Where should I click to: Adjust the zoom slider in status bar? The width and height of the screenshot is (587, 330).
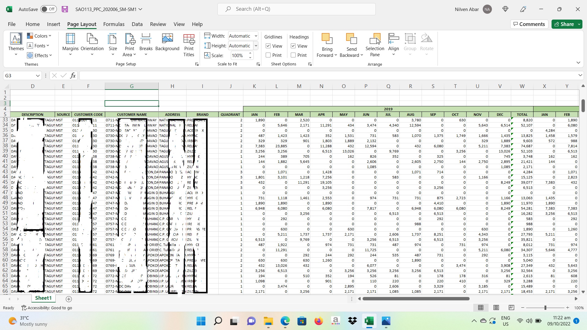tap(545, 308)
